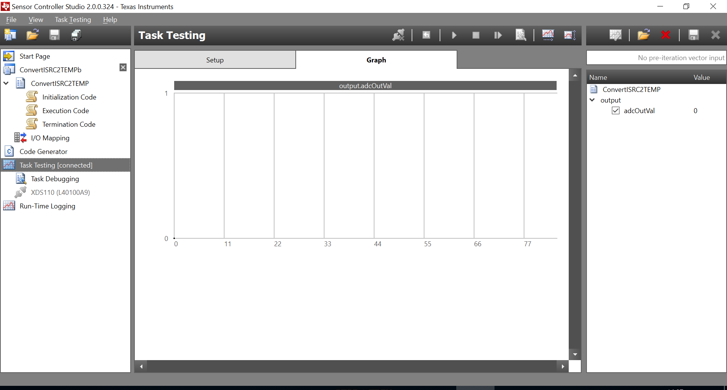
Task: Switch to the Setup tab
Action: (215, 60)
